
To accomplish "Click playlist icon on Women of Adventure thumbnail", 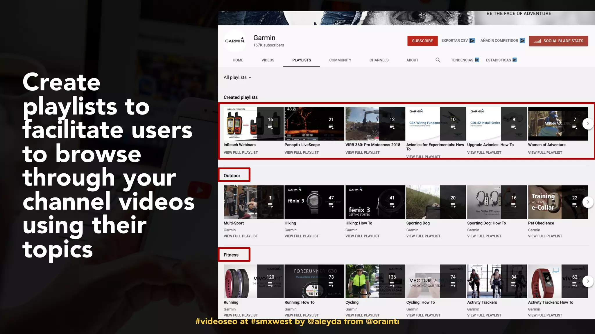I will pyautogui.click(x=575, y=127).
